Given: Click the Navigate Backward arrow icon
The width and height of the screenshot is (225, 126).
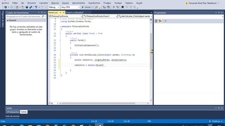Looking at the screenshot, I should pos(6,7).
